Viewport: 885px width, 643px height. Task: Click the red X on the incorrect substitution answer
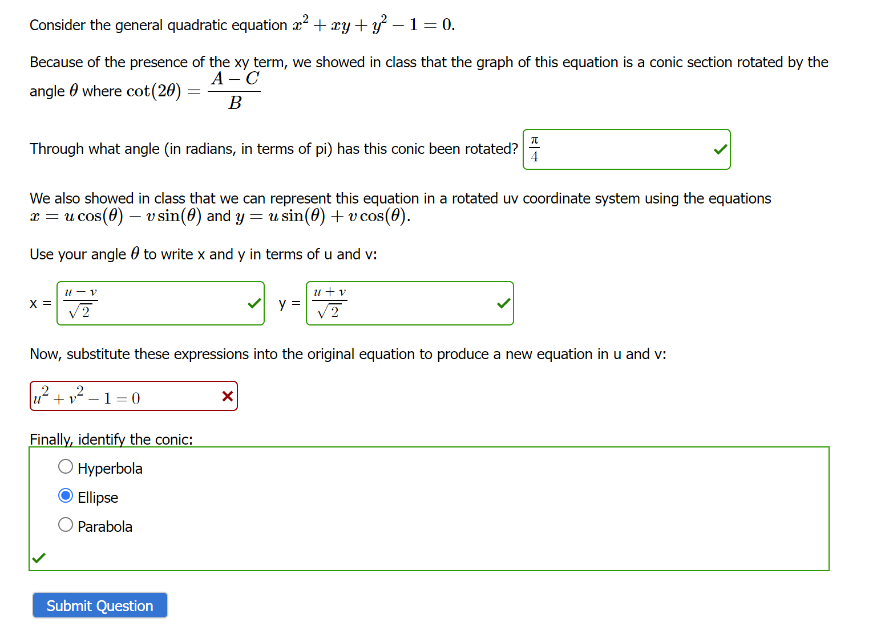(227, 396)
